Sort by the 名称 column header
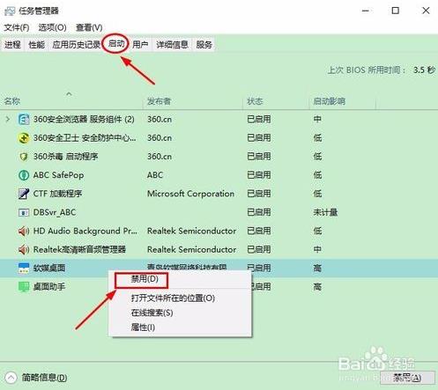 (x=12, y=101)
